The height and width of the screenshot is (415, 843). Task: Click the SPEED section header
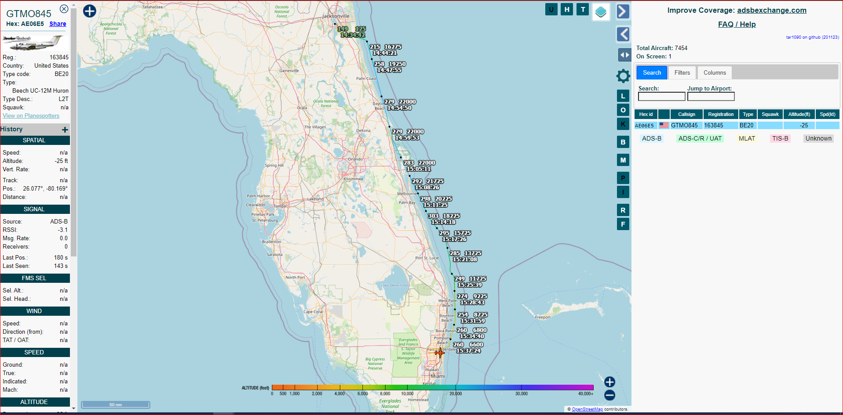click(x=35, y=352)
